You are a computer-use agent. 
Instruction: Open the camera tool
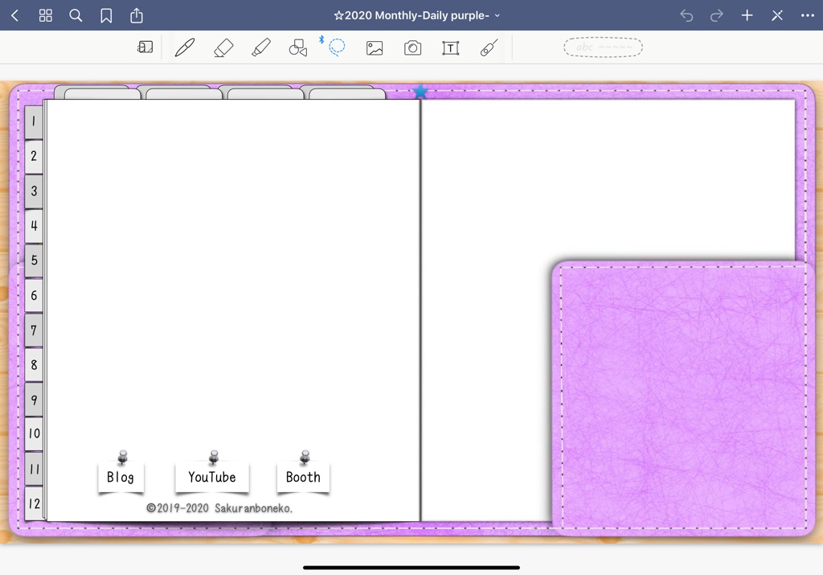(412, 47)
